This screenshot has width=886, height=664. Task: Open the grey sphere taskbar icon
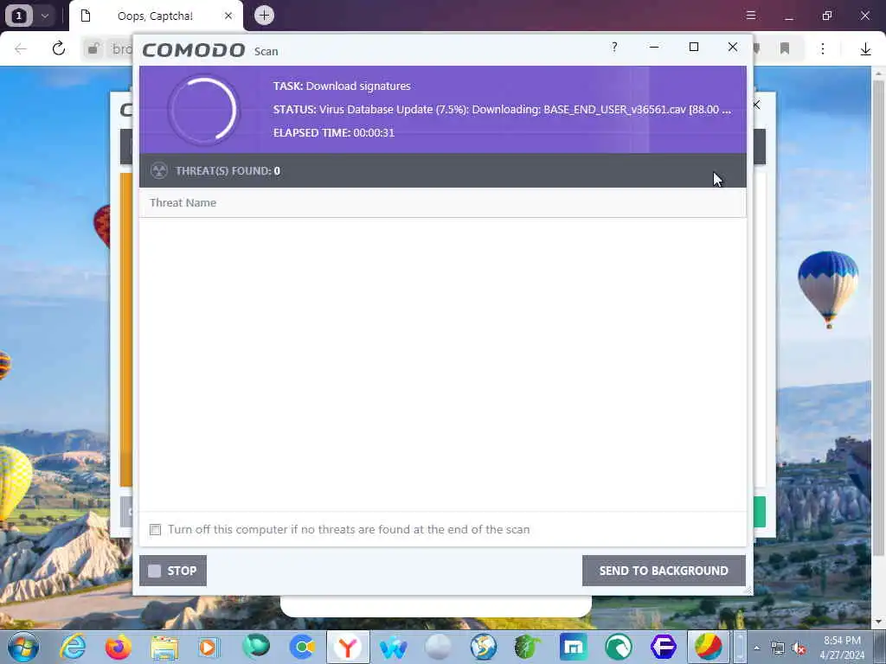point(439,647)
